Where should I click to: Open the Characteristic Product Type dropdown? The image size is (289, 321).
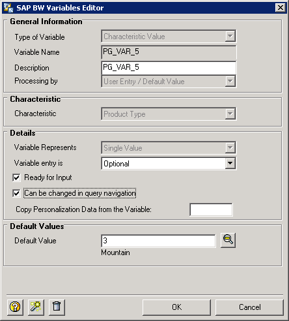pos(230,114)
